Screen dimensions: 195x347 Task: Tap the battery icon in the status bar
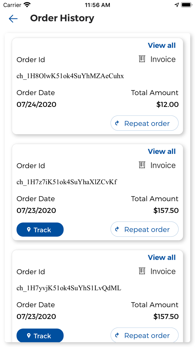186,4
